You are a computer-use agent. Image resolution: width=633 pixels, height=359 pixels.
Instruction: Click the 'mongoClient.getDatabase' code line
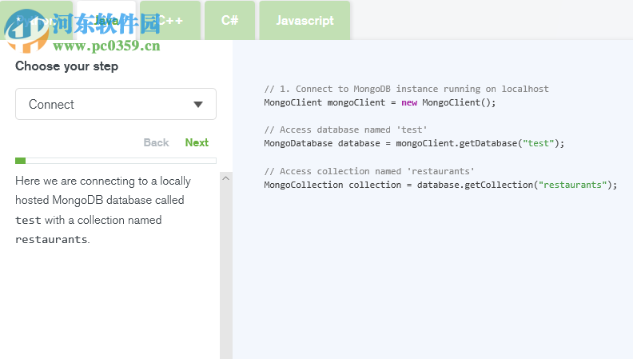414,143
